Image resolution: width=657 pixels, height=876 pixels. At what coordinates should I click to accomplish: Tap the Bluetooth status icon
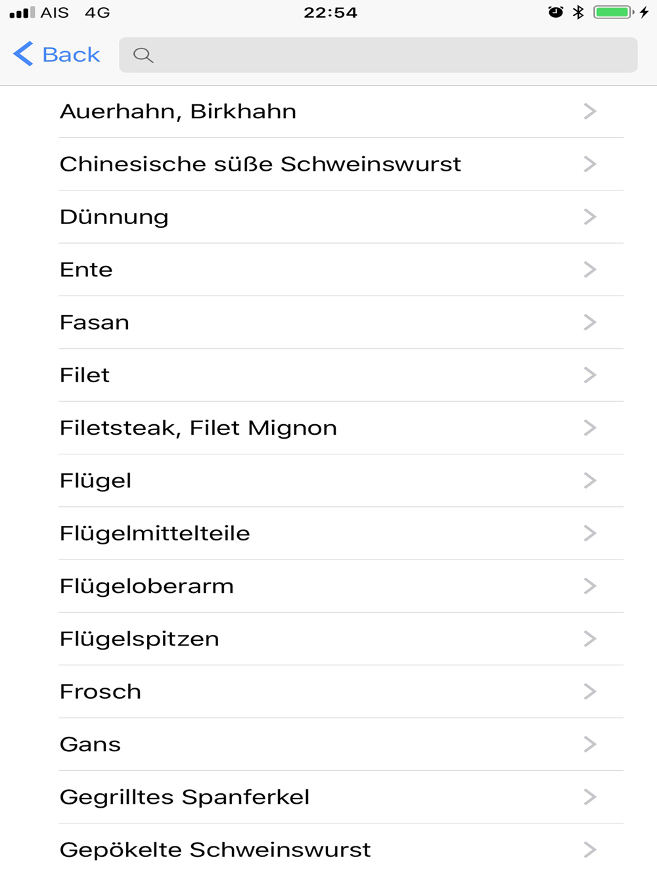click(578, 12)
